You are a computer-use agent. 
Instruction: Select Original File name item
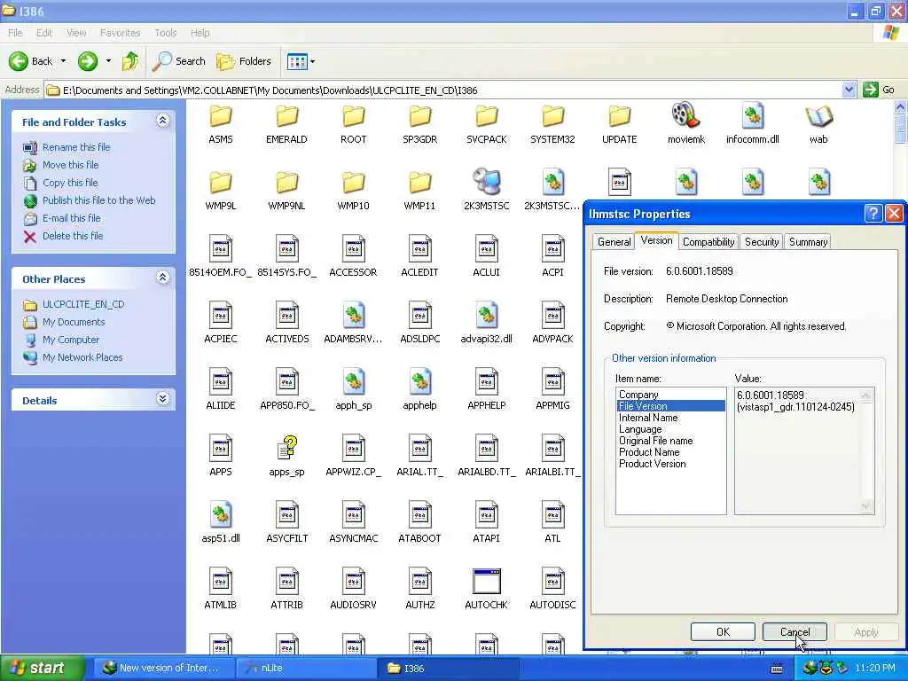[655, 441]
